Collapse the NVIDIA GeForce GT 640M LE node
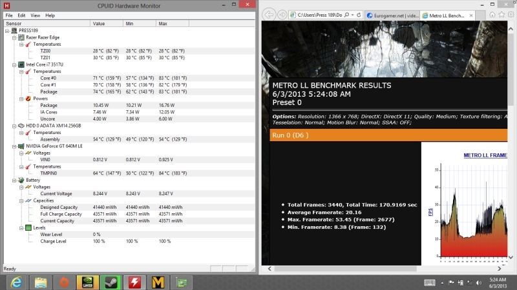 pyautogui.click(x=14, y=146)
